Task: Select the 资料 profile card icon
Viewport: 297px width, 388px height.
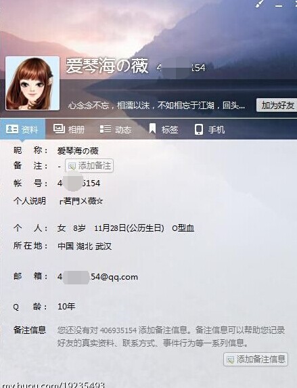Action: [x=12, y=129]
